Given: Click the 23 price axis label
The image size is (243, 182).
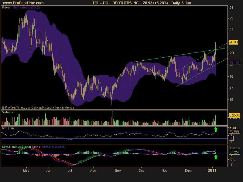Looking at the screenshot, I should [231, 18].
